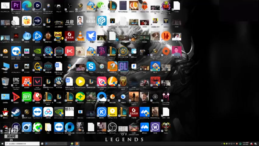Focus the taskbar search box

tap(22, 144)
